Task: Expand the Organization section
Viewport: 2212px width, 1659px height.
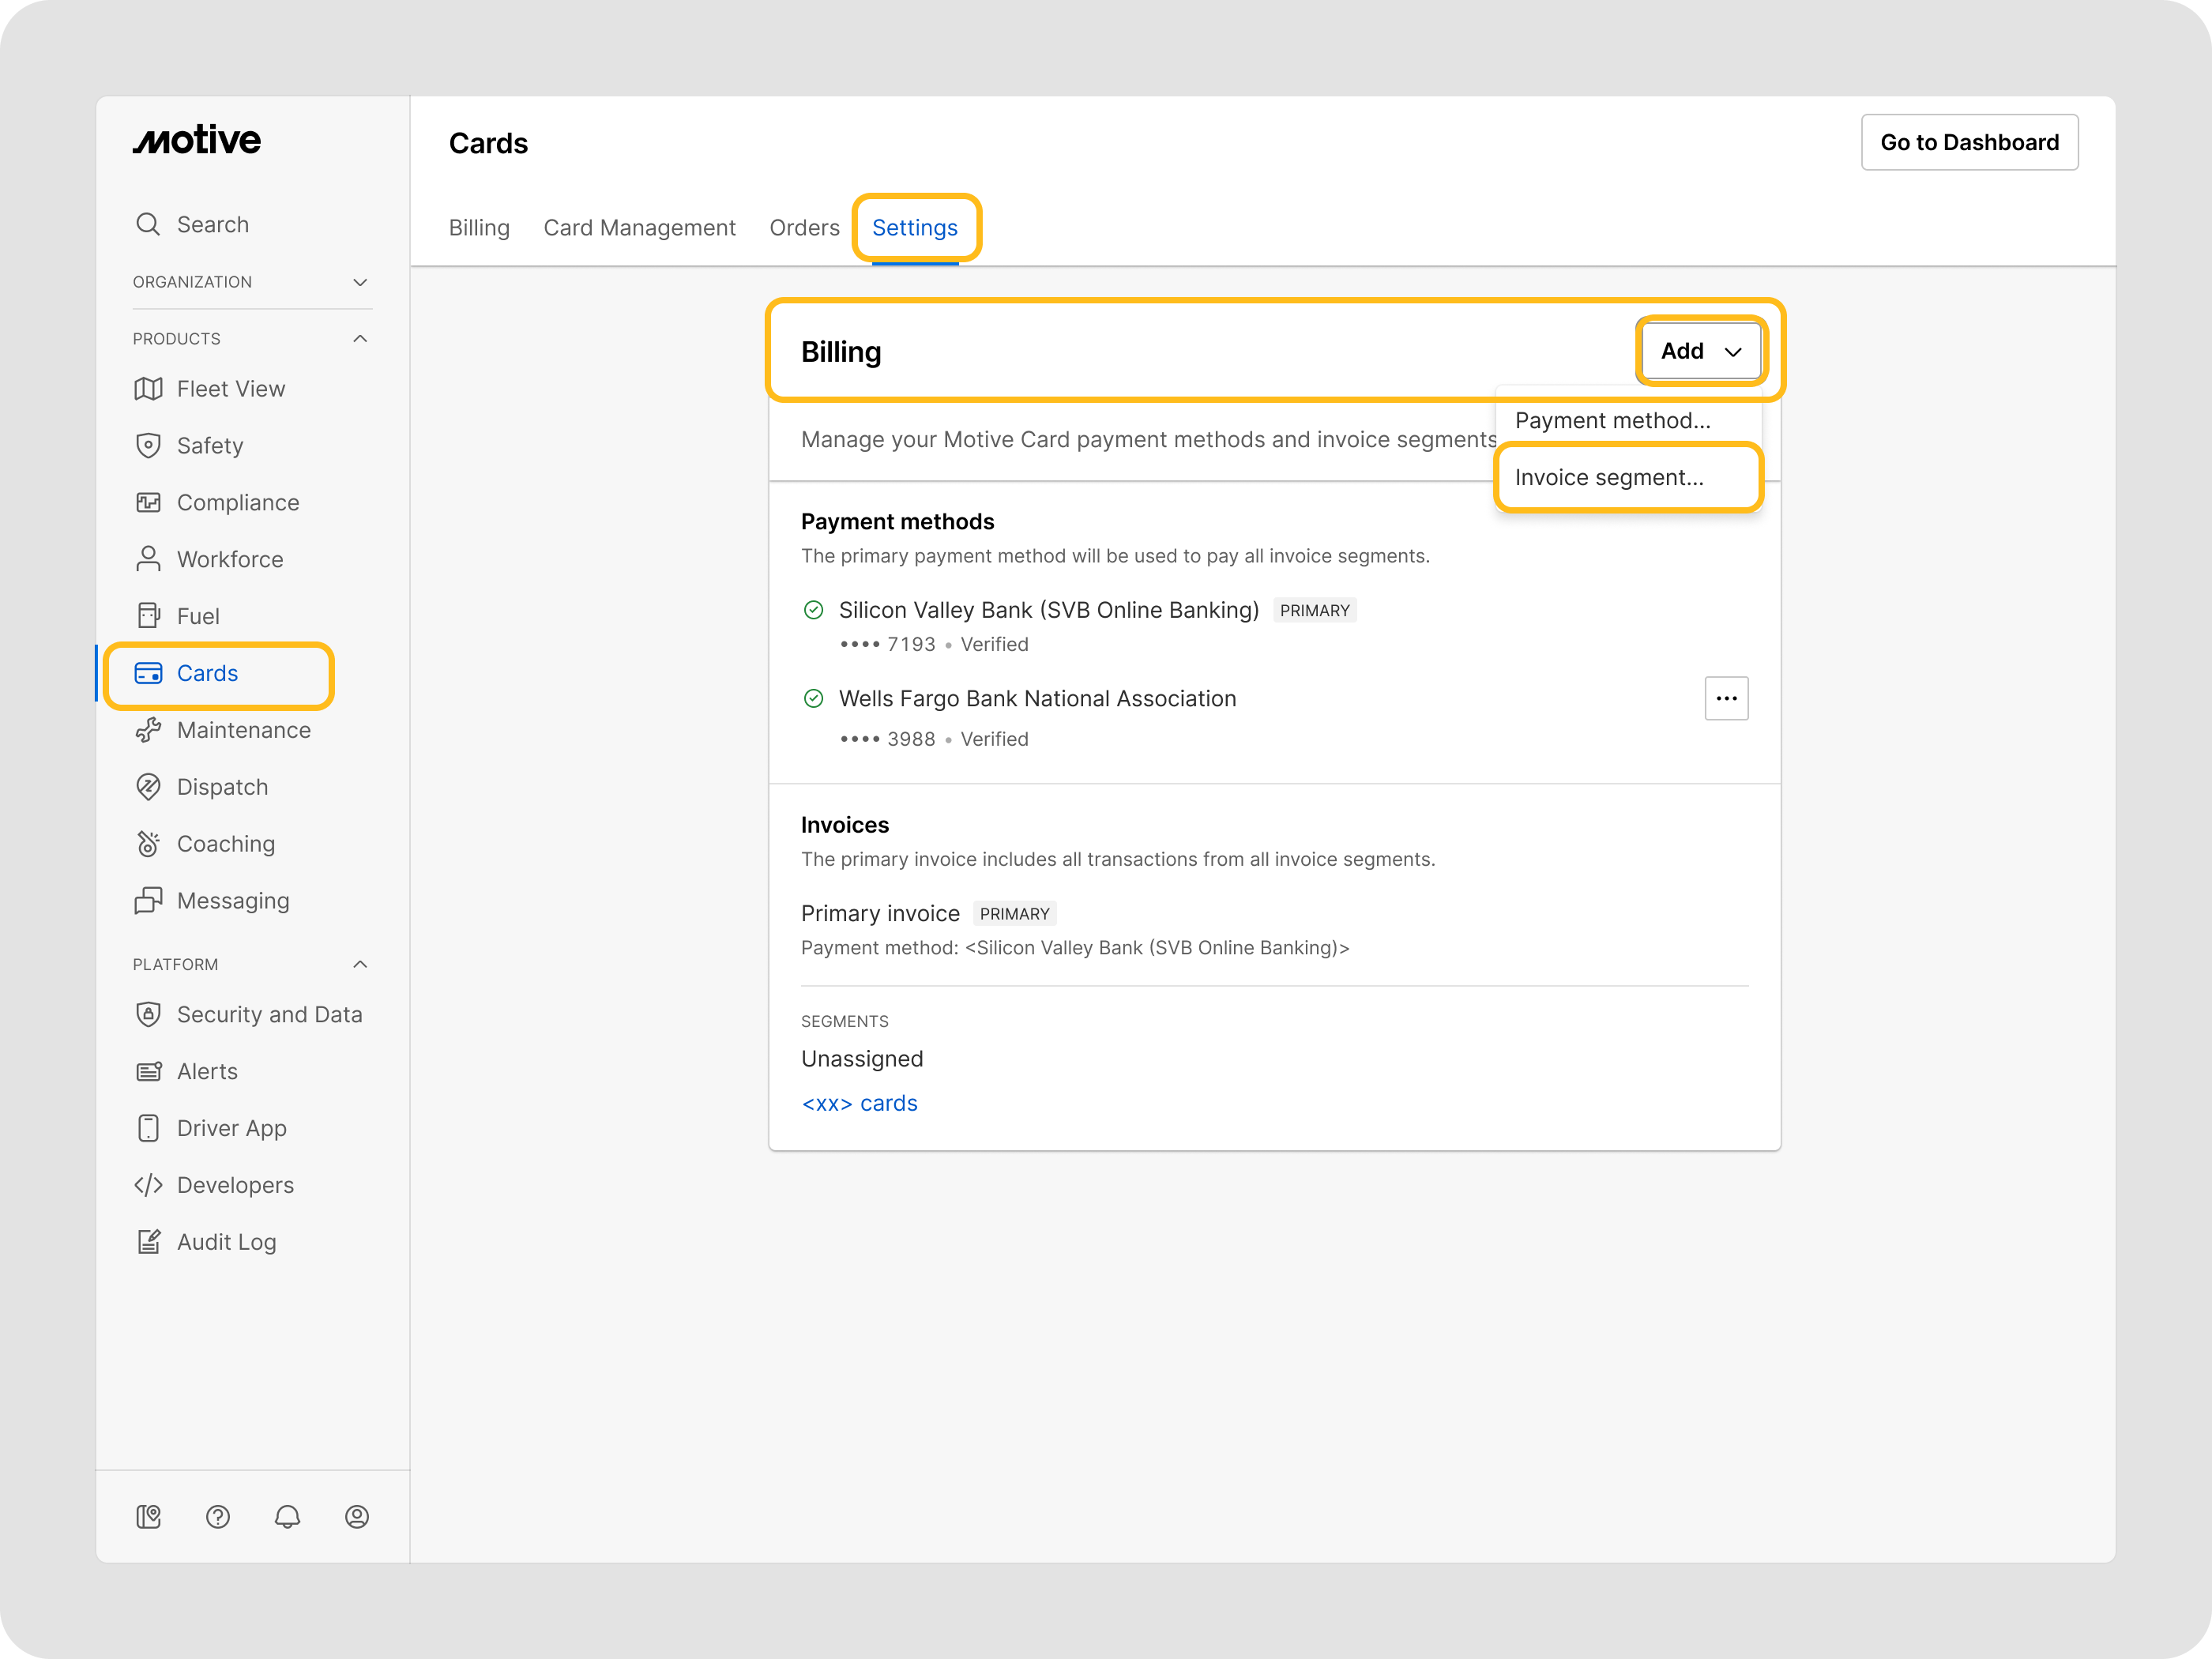Action: (360, 282)
